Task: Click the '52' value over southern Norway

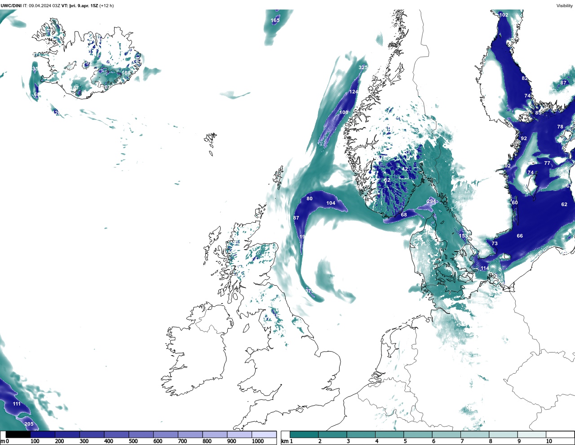Action: (387, 180)
